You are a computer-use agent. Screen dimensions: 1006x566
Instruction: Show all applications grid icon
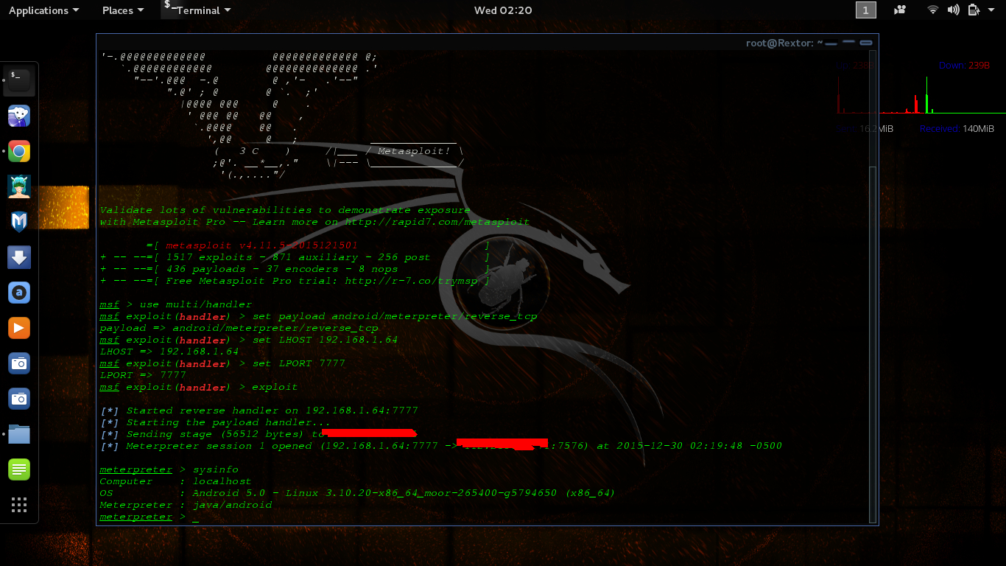point(19,505)
